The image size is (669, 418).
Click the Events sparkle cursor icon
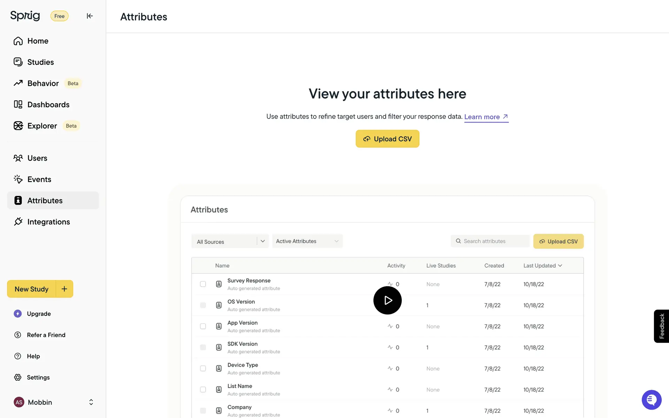coord(18,179)
